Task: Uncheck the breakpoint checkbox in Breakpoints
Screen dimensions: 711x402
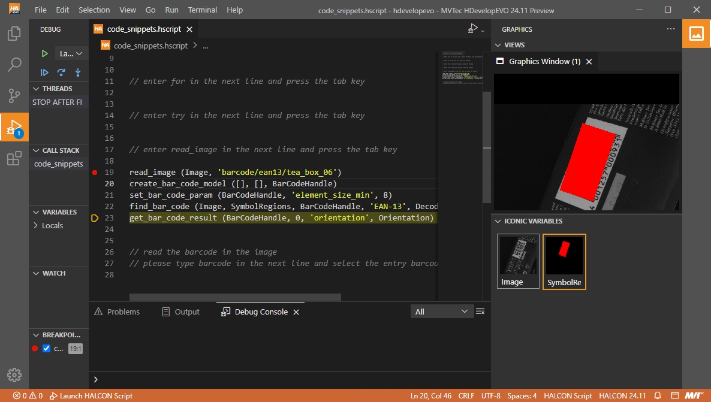Action: pos(47,349)
